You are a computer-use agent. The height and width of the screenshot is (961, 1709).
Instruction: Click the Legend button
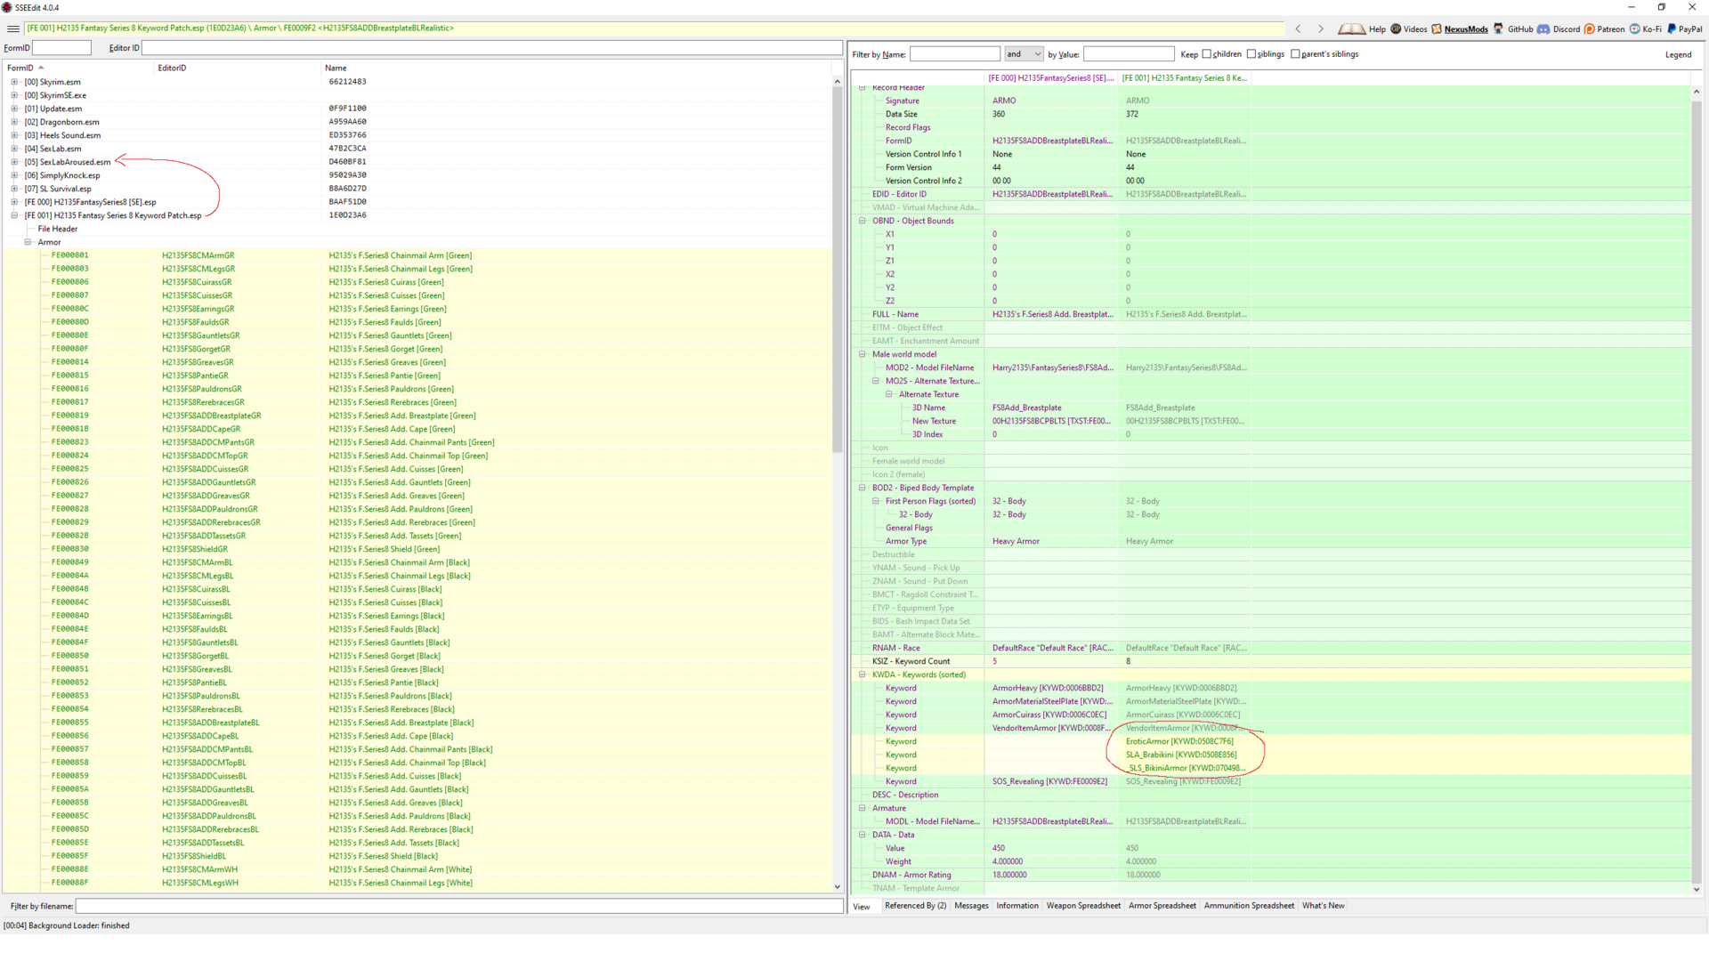tap(1678, 54)
